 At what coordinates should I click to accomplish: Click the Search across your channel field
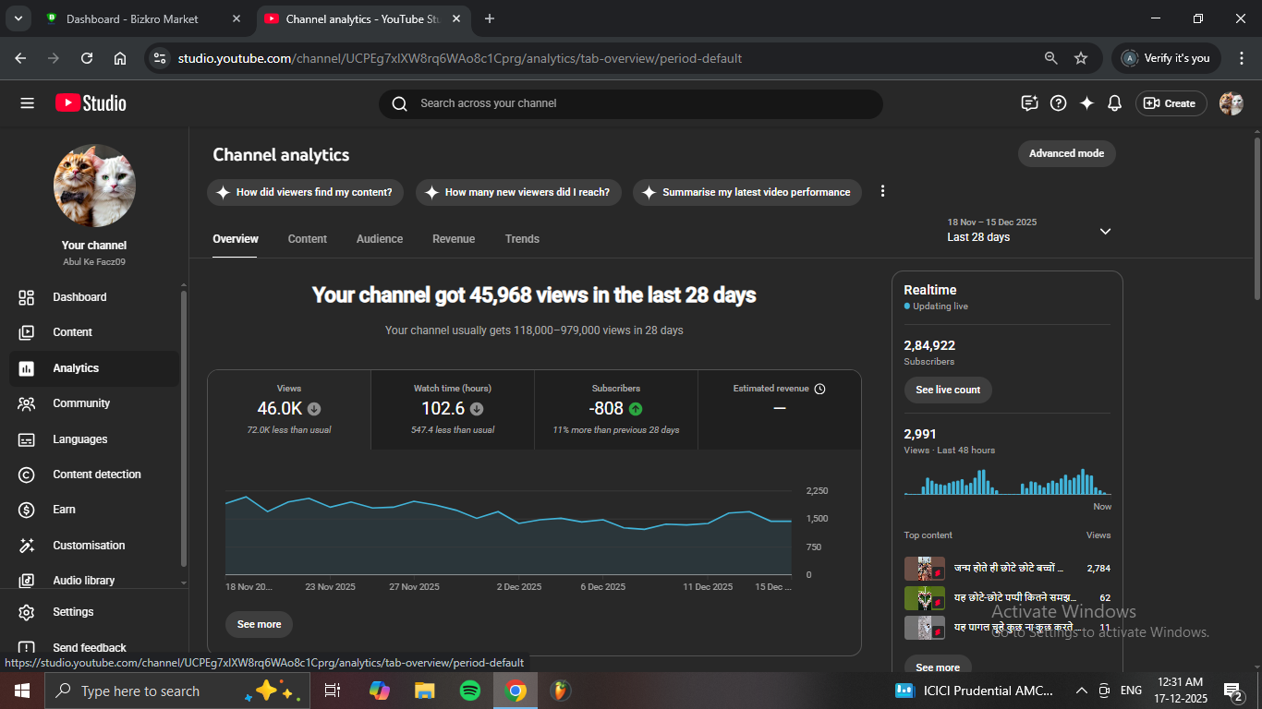point(631,103)
